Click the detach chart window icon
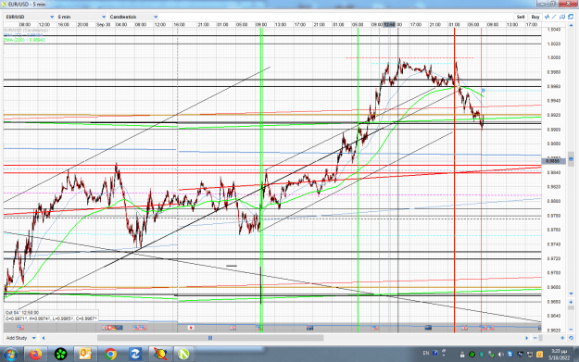Viewport: 579px width, 362px height. pos(571,17)
